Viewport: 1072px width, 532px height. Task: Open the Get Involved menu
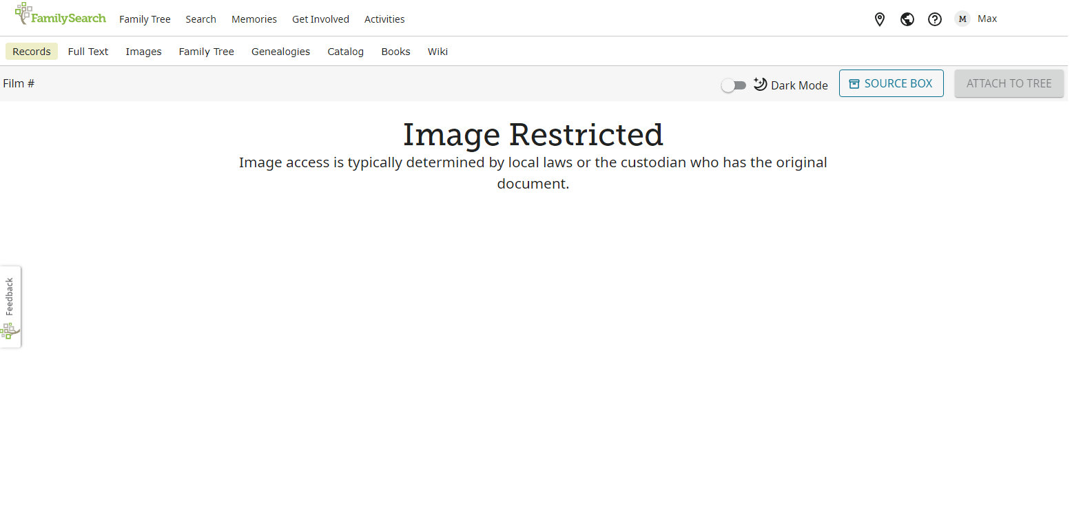[x=320, y=19]
